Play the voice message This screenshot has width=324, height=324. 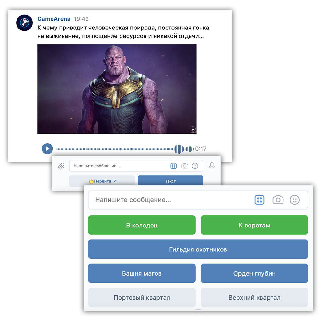point(47,149)
